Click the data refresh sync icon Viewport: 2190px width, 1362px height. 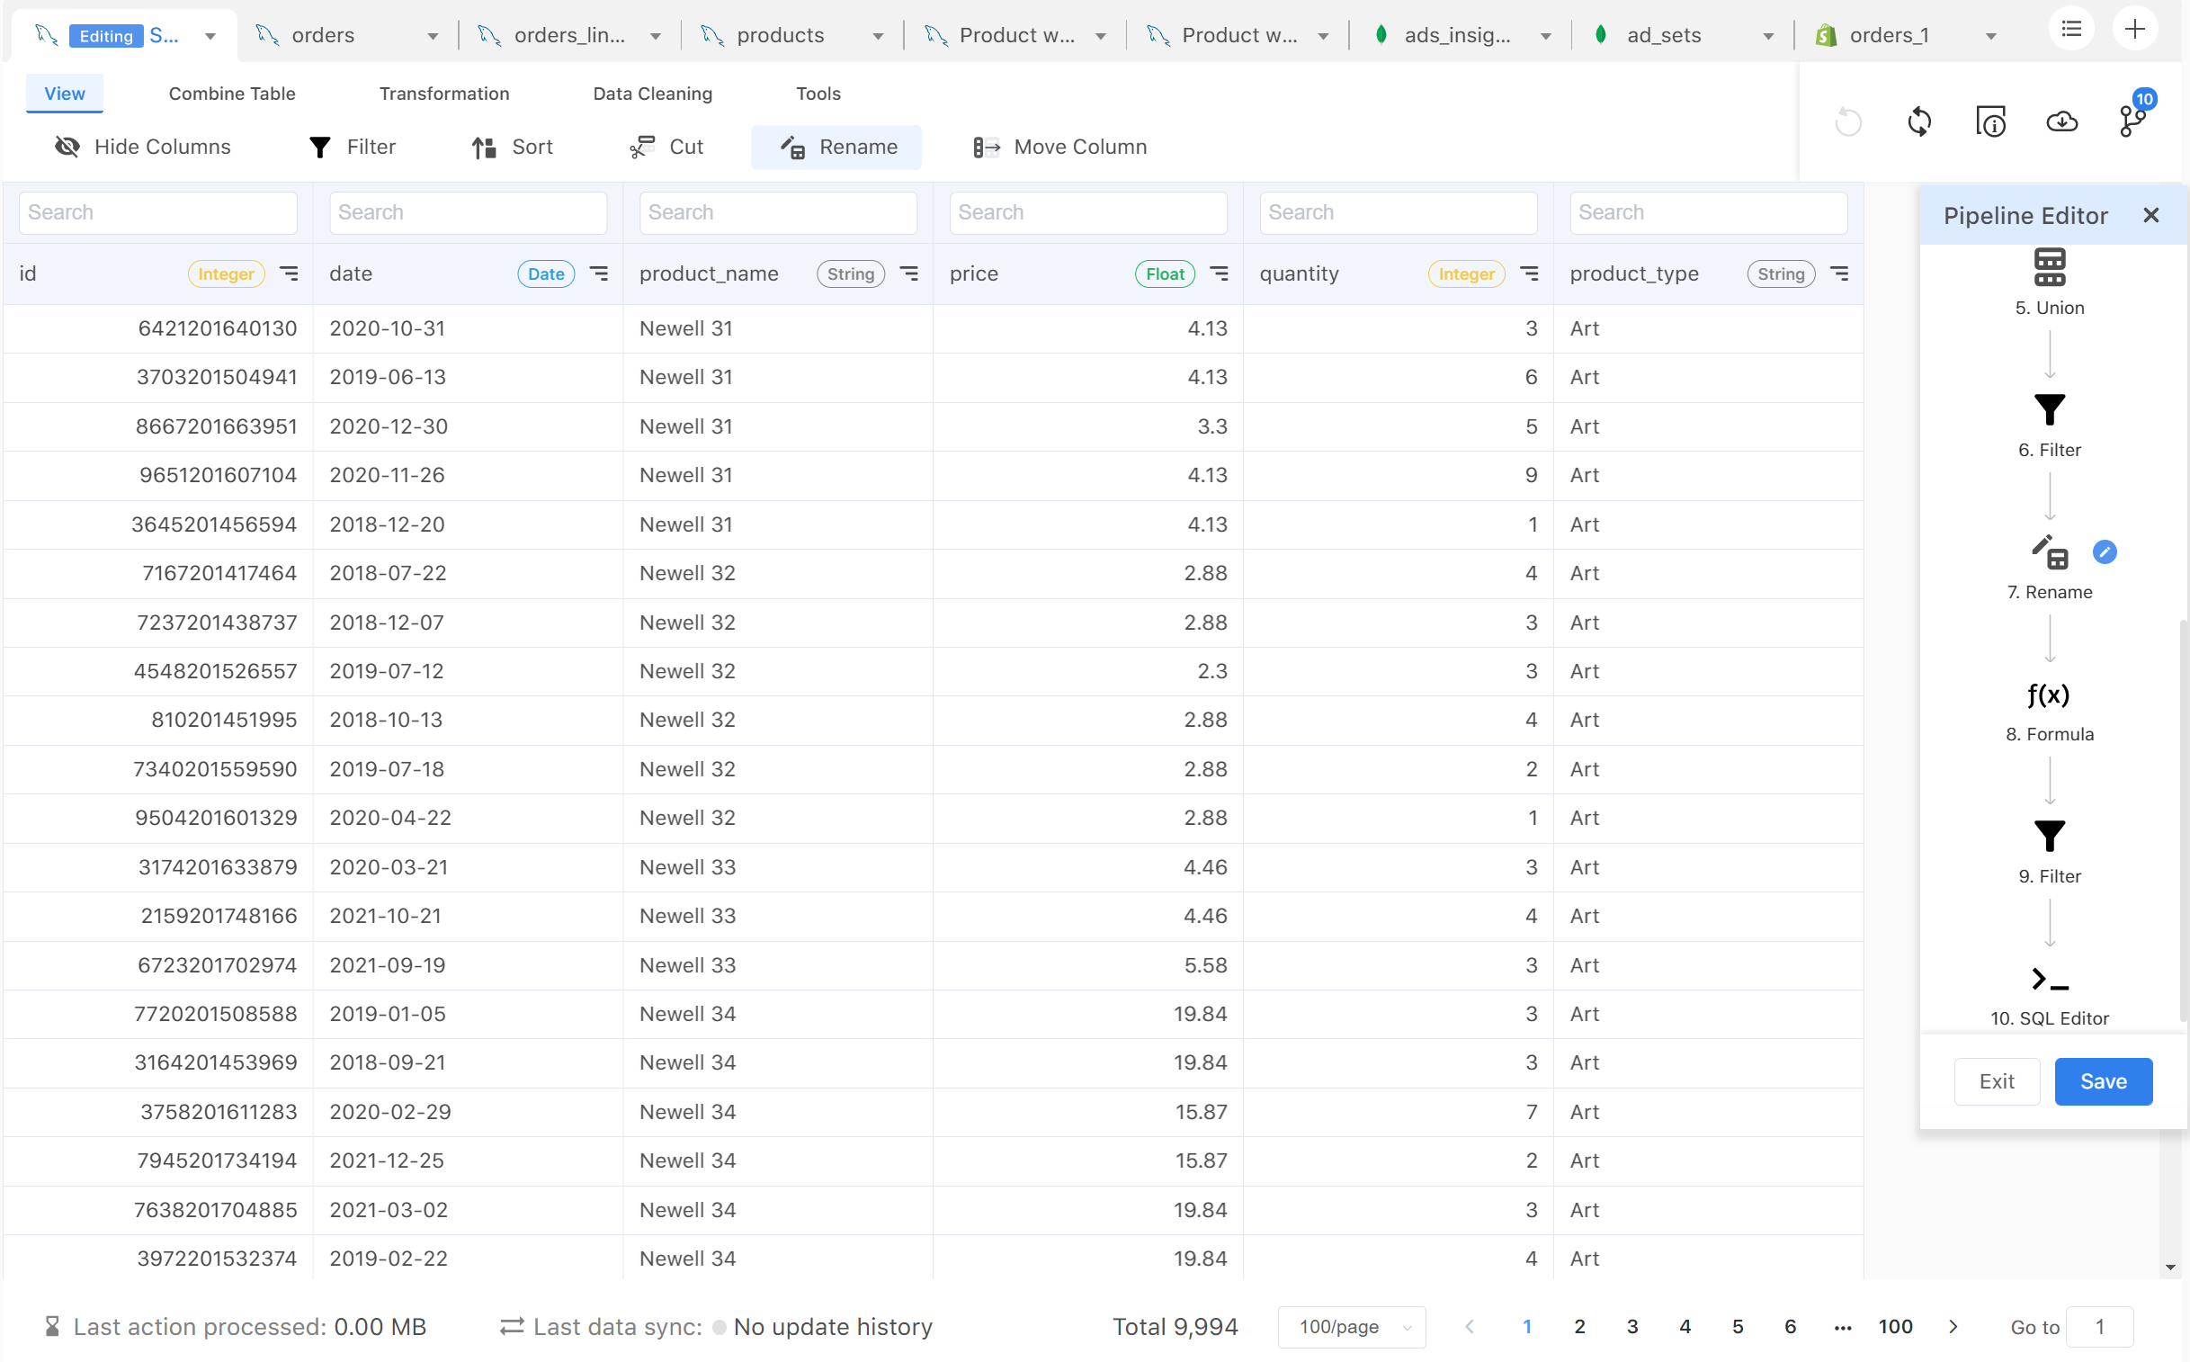[1920, 121]
